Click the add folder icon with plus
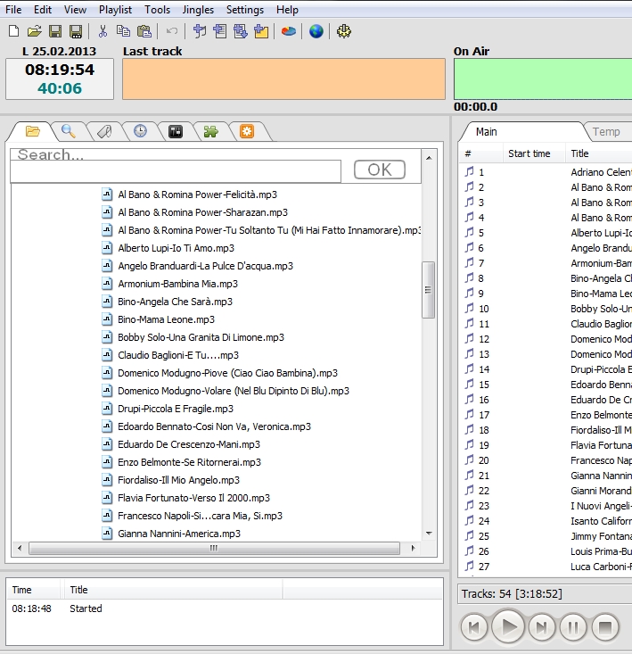Image resolution: width=632 pixels, height=654 pixels. pos(261,31)
